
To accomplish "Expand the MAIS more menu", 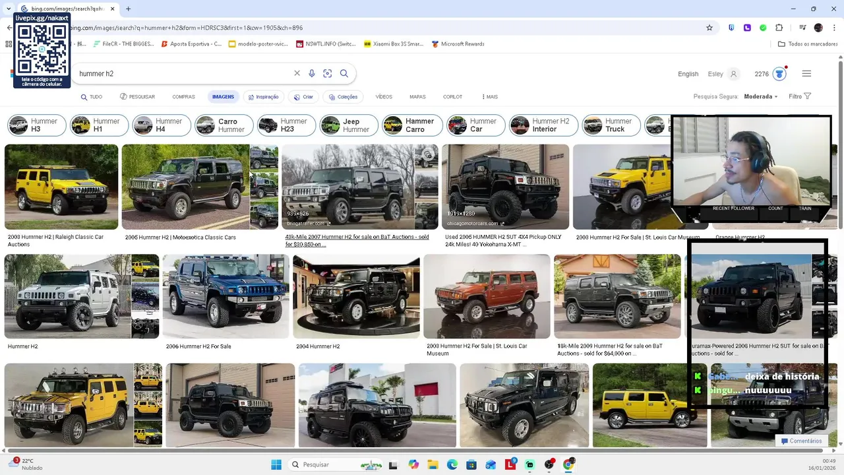I will [490, 97].
